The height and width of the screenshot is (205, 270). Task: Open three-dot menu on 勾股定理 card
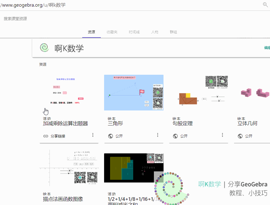pos(222,135)
